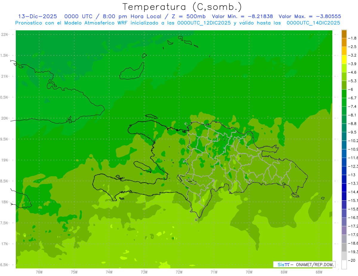Click the '21N' latitude label
This screenshot has height=276, width=358.
(5, 77)
